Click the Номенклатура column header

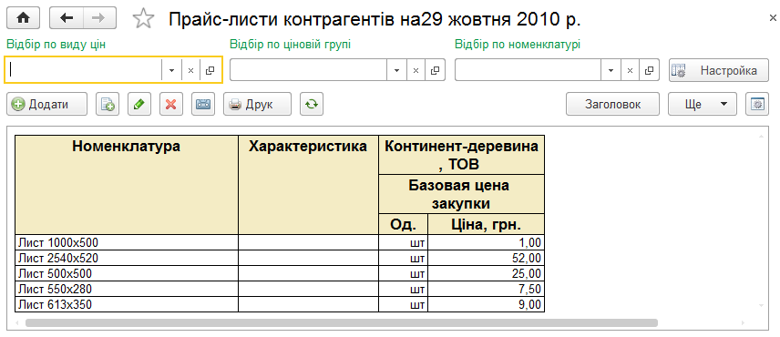coord(127,184)
